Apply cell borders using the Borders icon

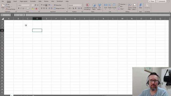[x=28, y=8]
